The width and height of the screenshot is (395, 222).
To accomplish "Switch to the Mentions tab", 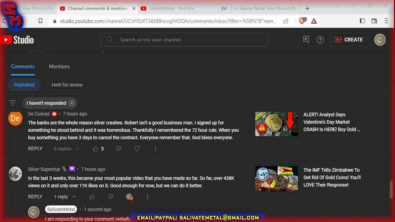I will pyautogui.click(x=59, y=67).
